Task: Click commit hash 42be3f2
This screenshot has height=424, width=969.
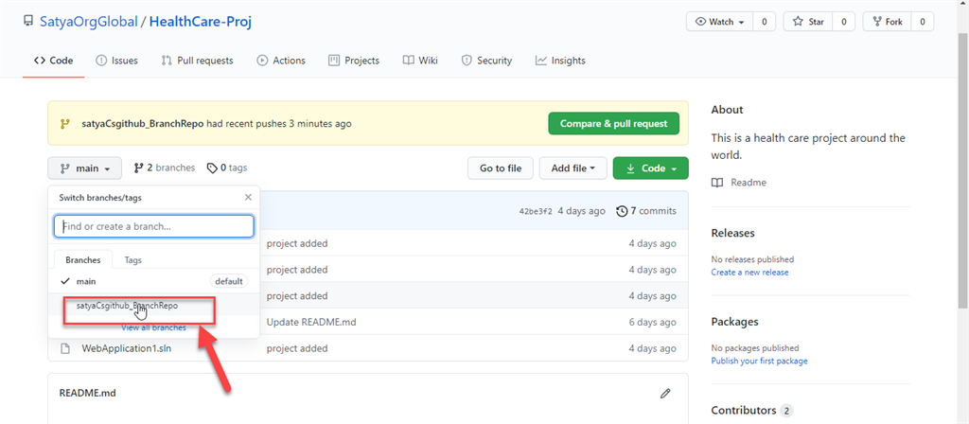Action: 536,211
